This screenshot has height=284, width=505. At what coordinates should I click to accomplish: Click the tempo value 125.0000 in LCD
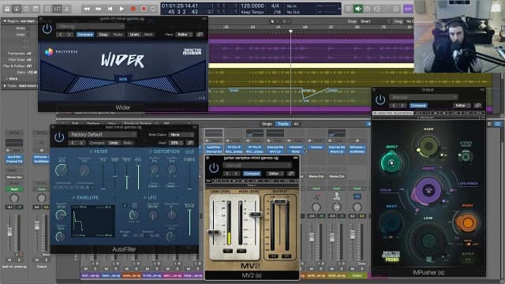tap(252, 6)
